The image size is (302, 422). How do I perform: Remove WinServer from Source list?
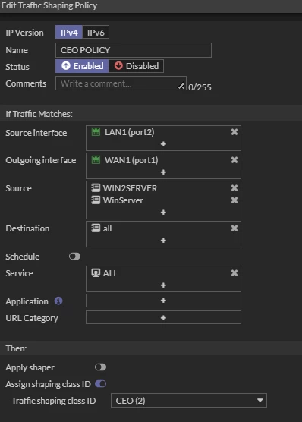coord(234,200)
